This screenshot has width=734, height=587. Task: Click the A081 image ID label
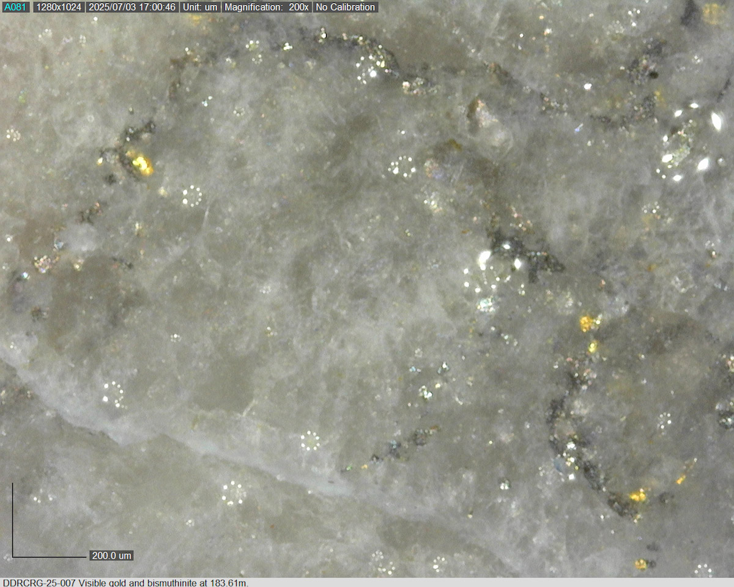click(x=15, y=7)
